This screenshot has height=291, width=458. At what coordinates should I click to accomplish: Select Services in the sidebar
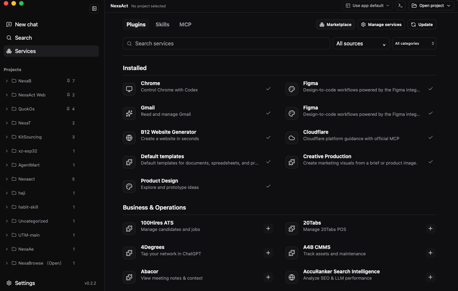coord(51,51)
